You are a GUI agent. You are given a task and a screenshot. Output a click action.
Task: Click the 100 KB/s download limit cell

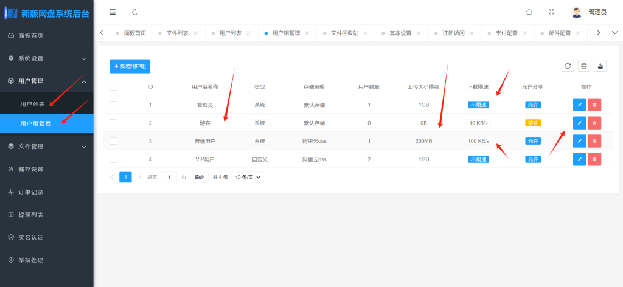[478, 141]
